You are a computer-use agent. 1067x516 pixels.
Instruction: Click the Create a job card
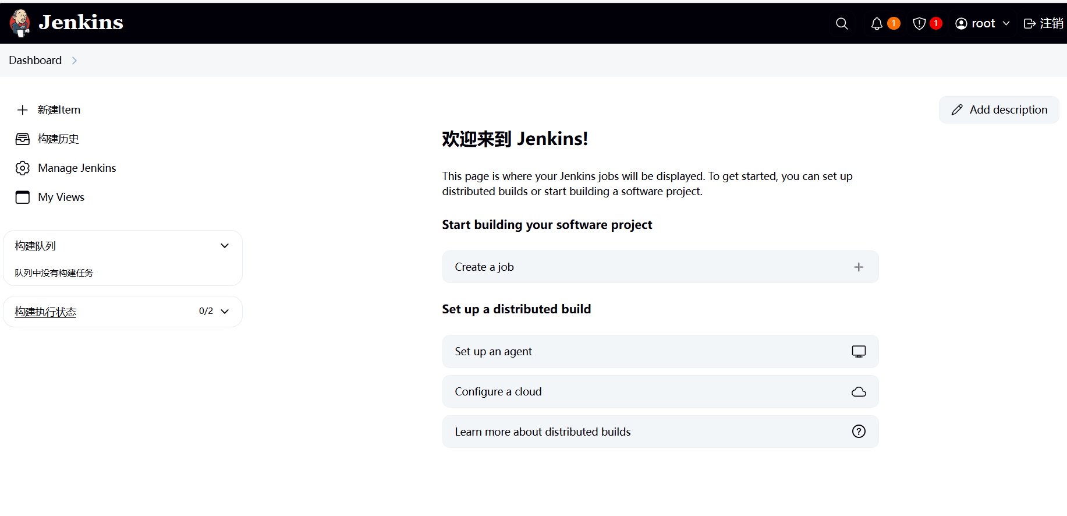pyautogui.click(x=660, y=267)
